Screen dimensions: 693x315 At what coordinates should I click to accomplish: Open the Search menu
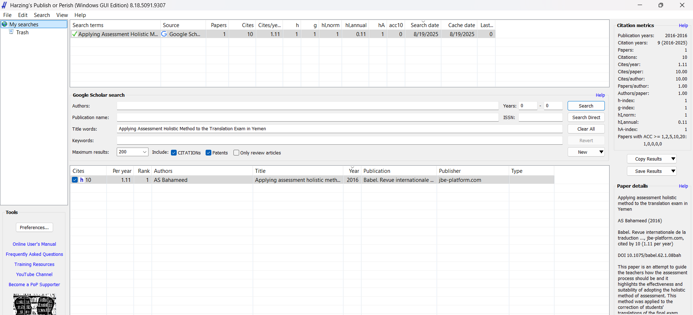tap(42, 15)
